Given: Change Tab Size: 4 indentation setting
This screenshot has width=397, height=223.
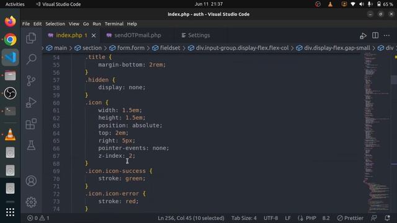Looking at the screenshot, I should tap(244, 218).
